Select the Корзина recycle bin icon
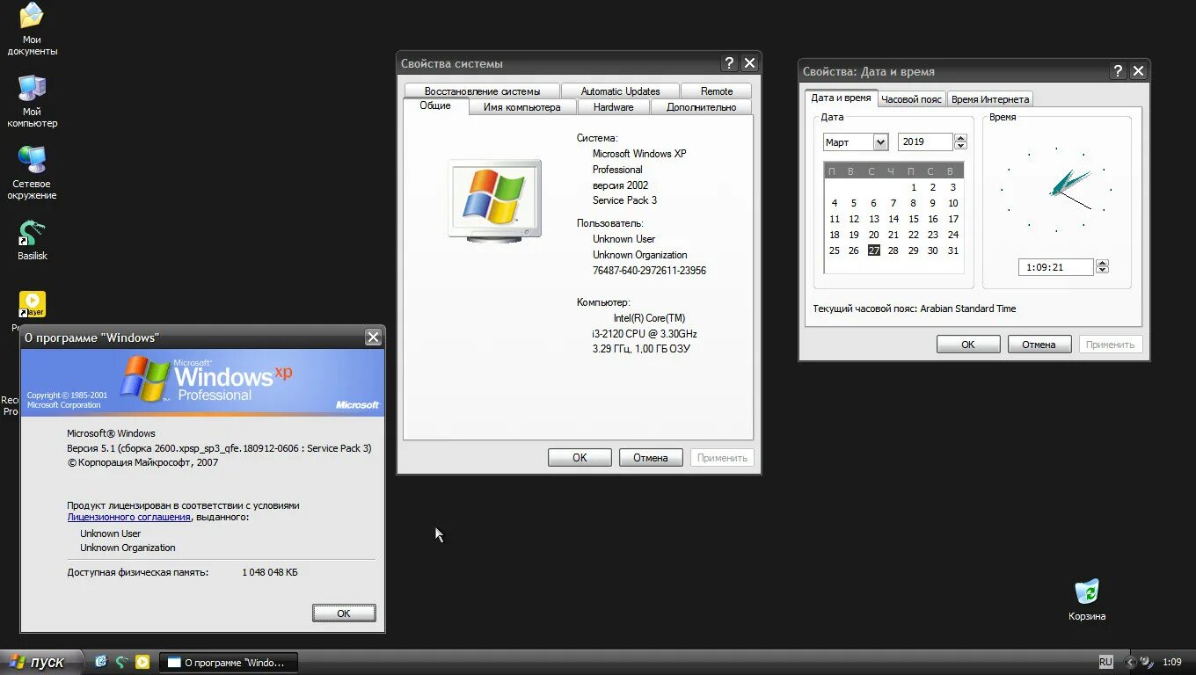 1087,599
